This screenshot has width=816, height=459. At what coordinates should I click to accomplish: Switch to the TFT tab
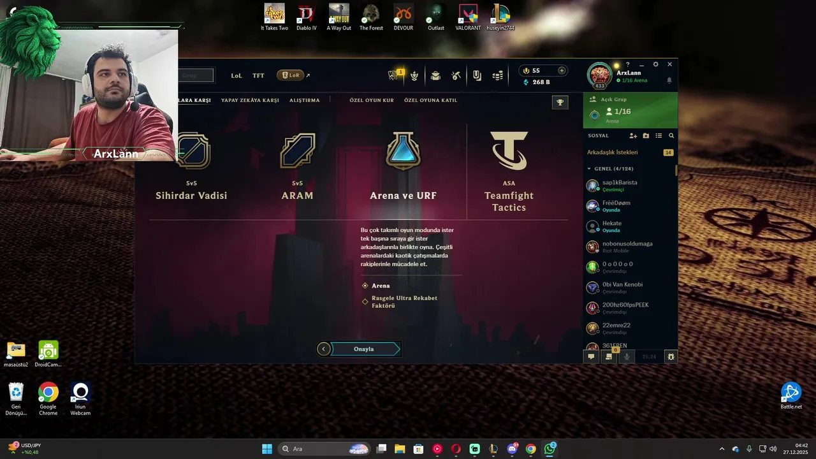point(258,75)
